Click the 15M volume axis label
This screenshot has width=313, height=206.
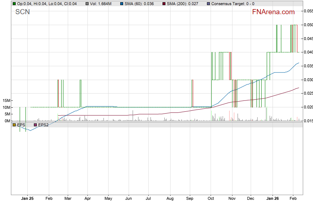point(6,100)
